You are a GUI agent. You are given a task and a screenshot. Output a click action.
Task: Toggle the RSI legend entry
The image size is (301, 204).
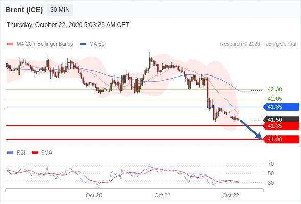pyautogui.click(x=16, y=153)
